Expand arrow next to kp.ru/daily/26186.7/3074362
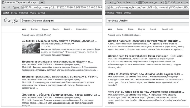The width and height of the screenshot is (190, 108). (x=54, y=97)
